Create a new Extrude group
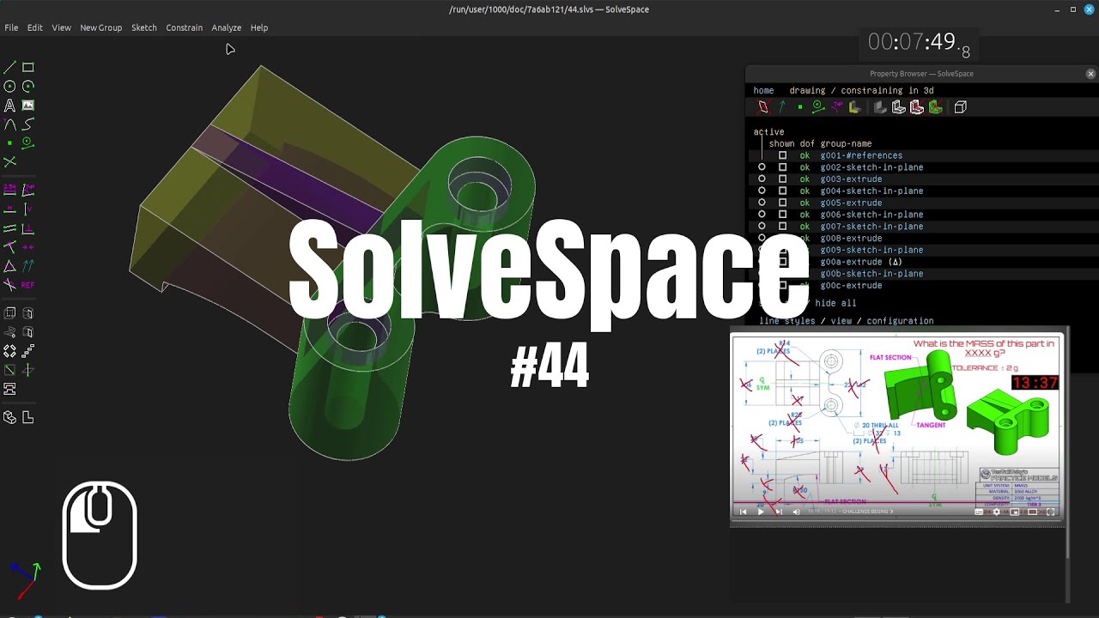This screenshot has width=1099, height=618. [x=9, y=313]
